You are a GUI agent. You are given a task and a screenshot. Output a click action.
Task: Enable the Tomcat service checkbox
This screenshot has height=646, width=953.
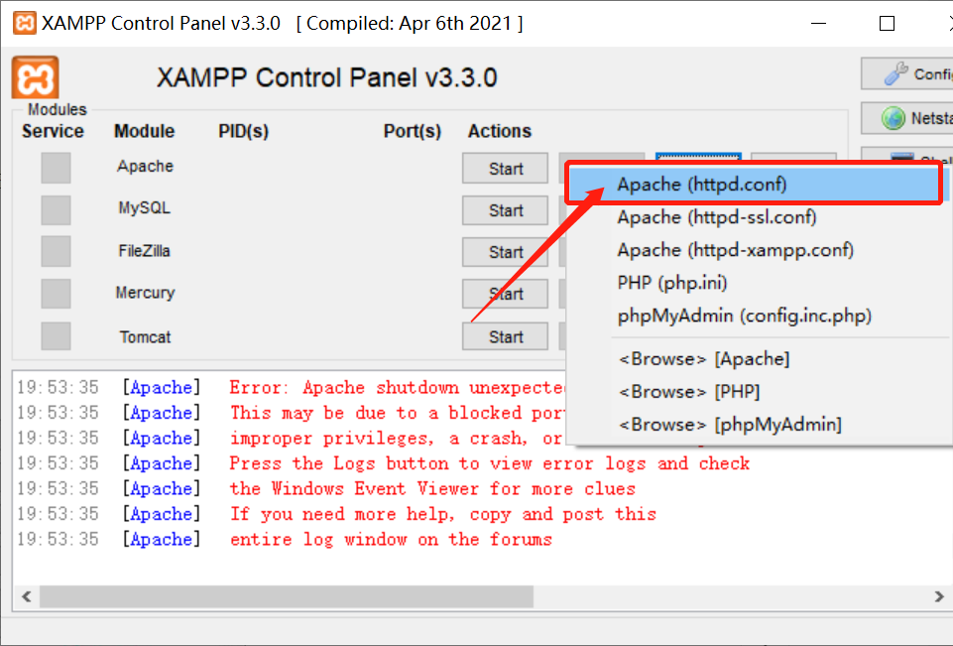(55, 336)
